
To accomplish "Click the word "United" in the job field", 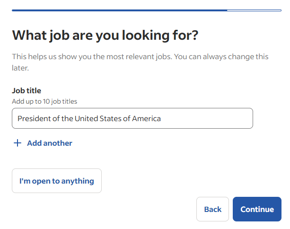I will tap(86, 118).
